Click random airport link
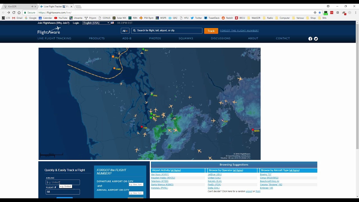Screen dimensions: 359x202 [x=249, y=191]
